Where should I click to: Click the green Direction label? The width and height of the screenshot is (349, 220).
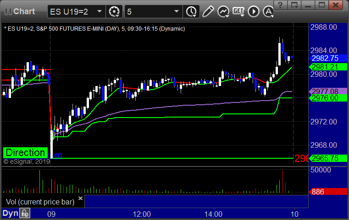click(25, 153)
